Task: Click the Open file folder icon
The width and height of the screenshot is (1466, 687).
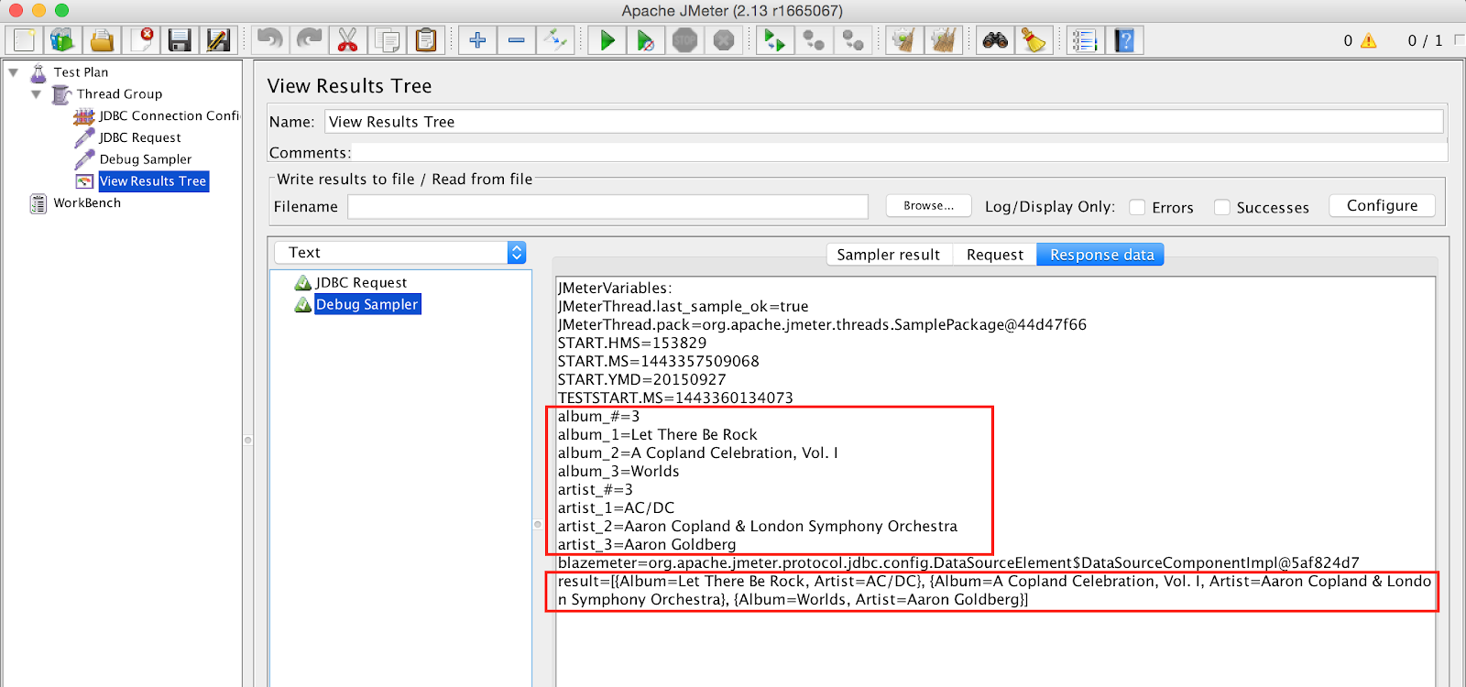Action: click(102, 40)
